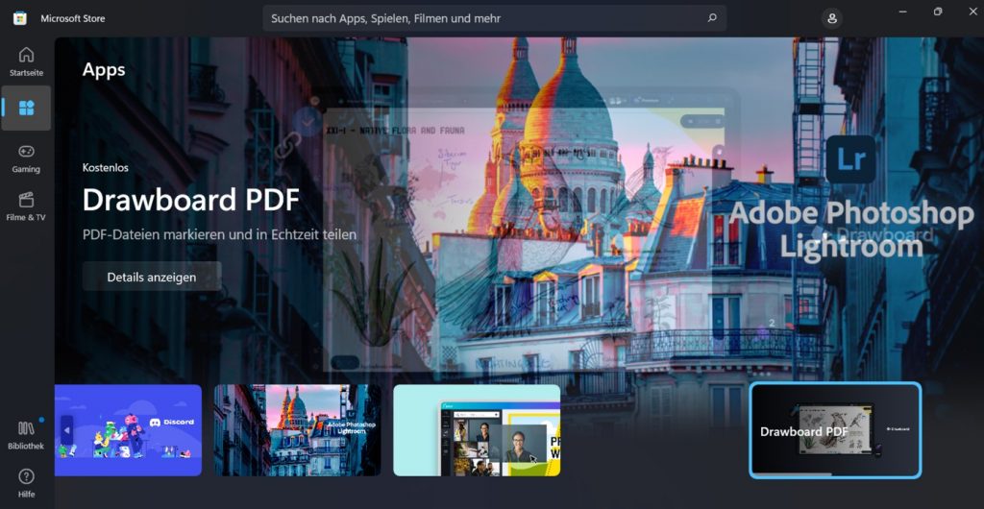Click the Apps page heading
The width and height of the screenshot is (984, 509).
[x=104, y=69]
